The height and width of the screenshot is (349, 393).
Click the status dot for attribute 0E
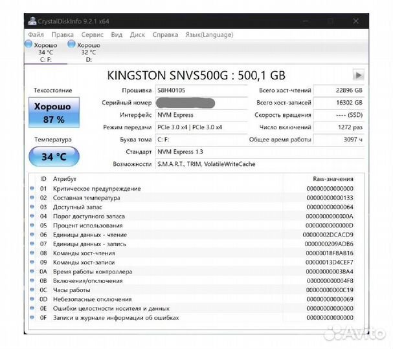tap(32, 308)
